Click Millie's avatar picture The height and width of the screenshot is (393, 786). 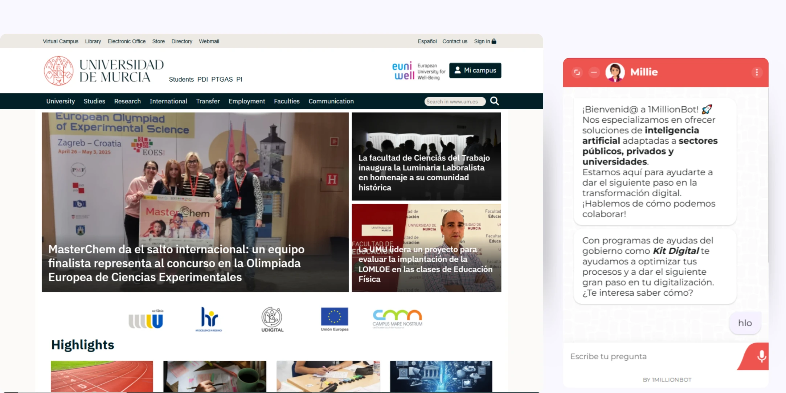pos(615,72)
